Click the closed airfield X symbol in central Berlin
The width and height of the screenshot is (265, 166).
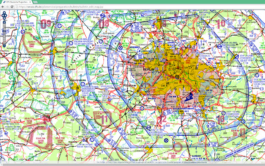point(177,77)
